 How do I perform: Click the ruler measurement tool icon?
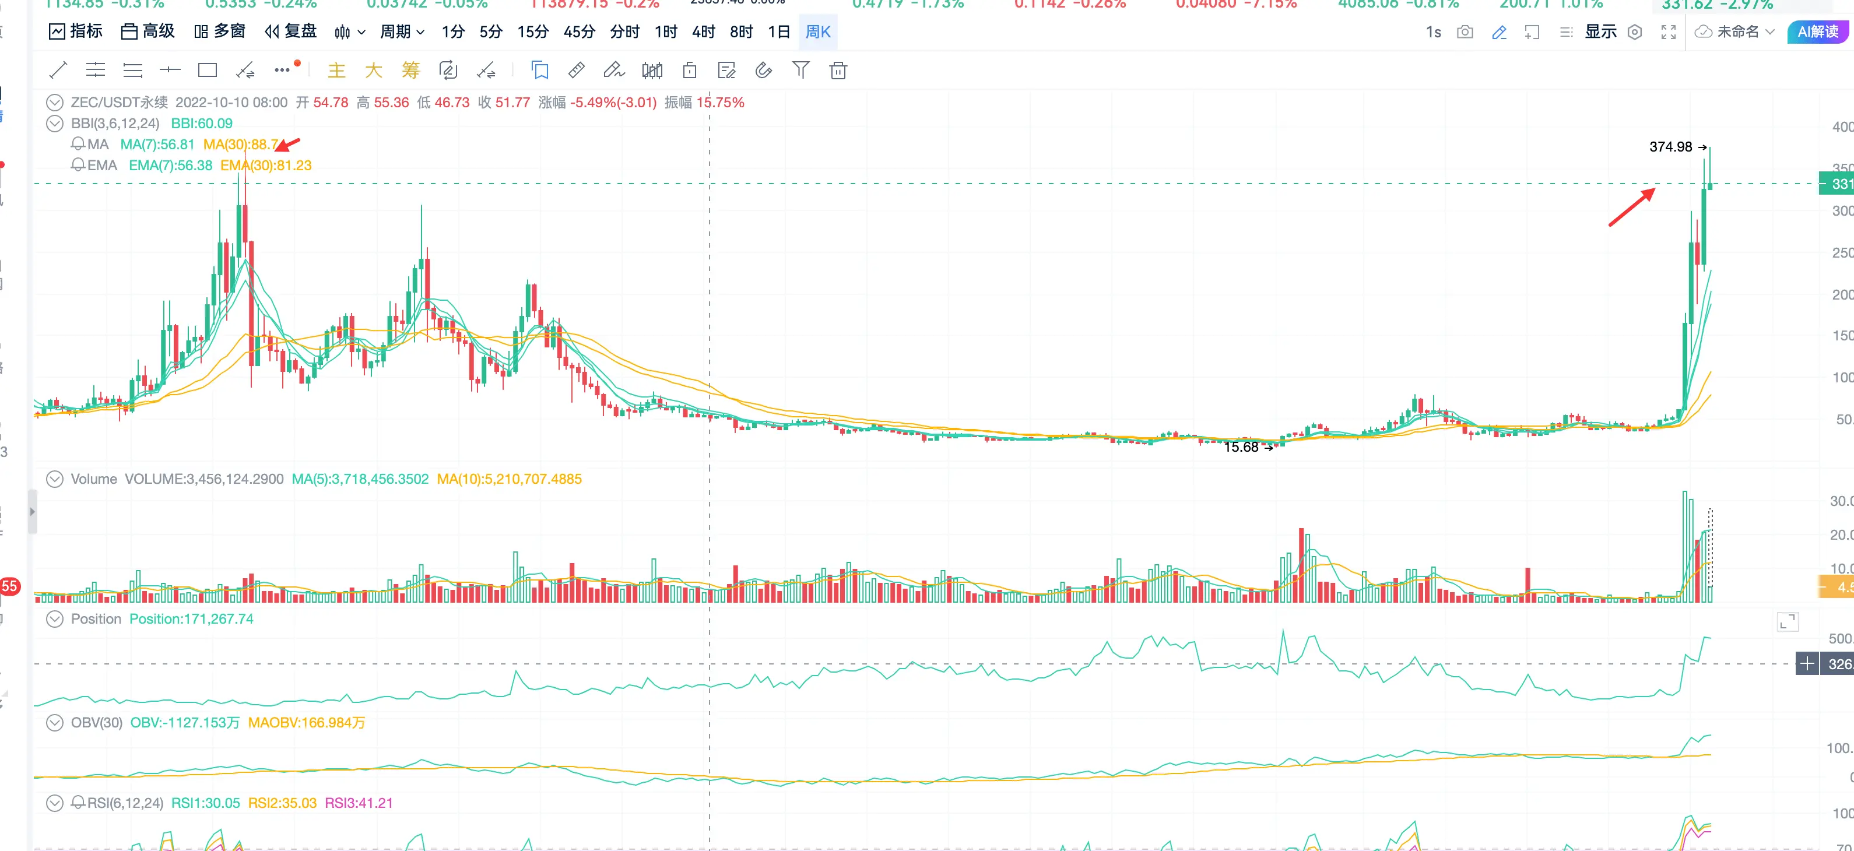576,71
